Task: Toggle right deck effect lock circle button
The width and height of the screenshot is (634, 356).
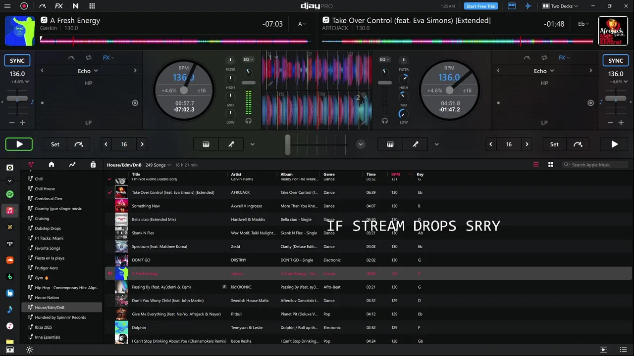Action: 590,103
